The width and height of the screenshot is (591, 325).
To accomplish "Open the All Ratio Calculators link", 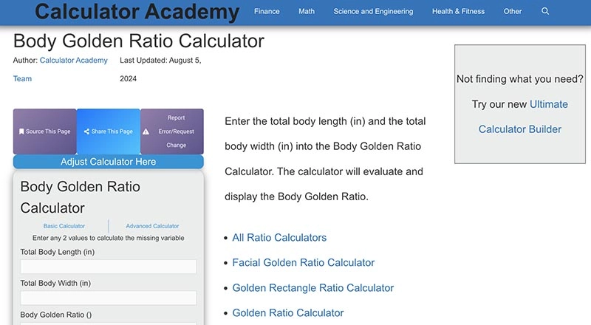I will tap(279, 238).
